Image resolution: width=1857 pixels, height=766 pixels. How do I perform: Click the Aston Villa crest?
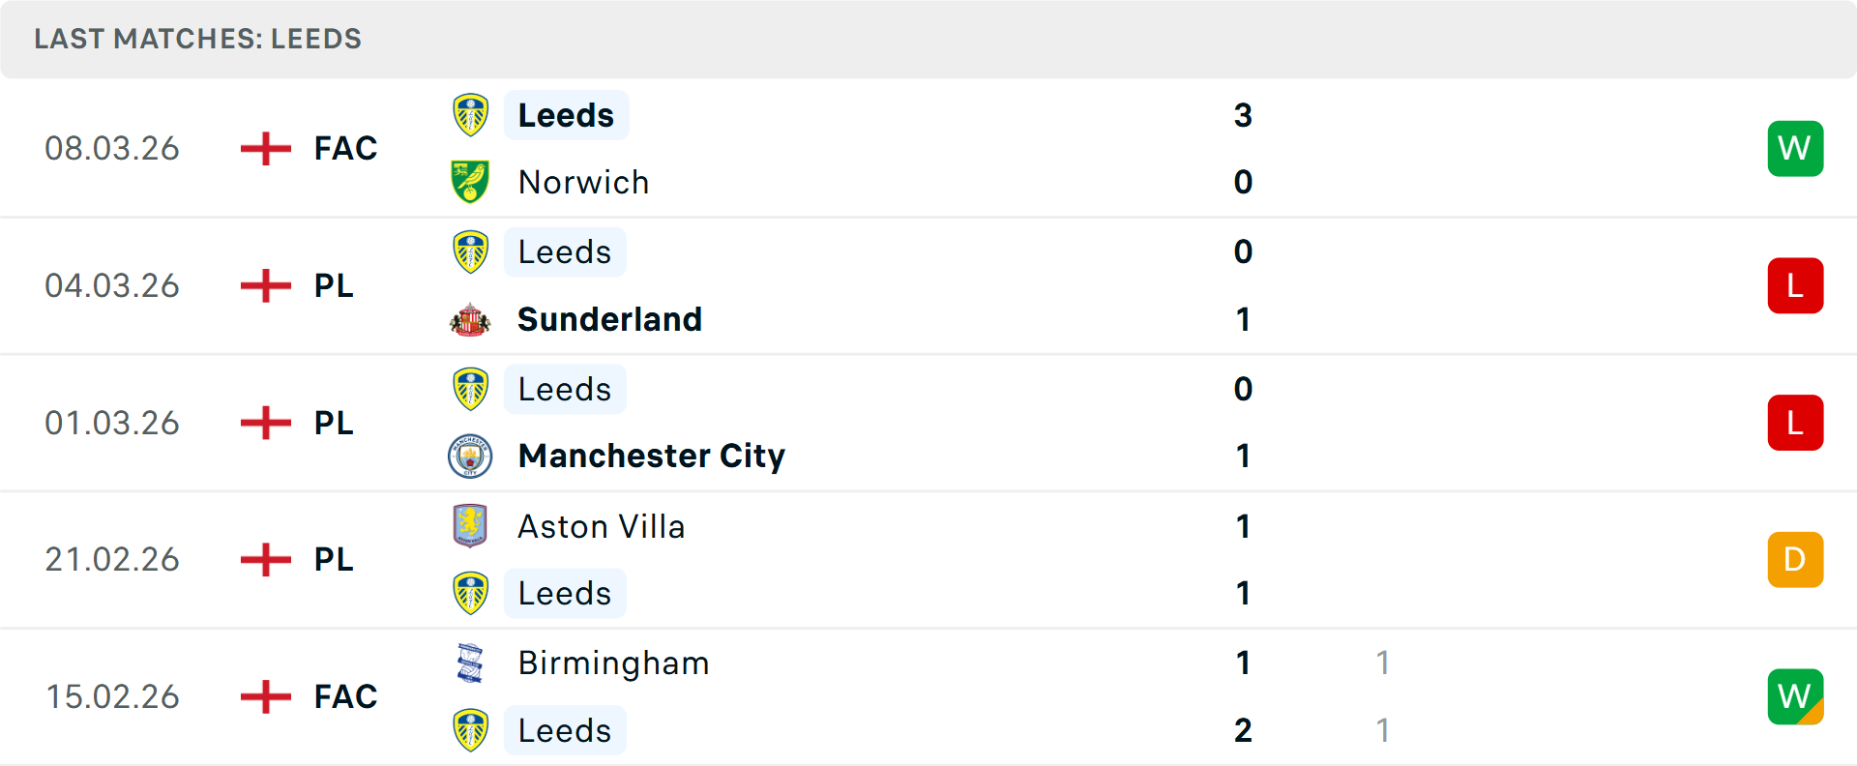point(470,527)
